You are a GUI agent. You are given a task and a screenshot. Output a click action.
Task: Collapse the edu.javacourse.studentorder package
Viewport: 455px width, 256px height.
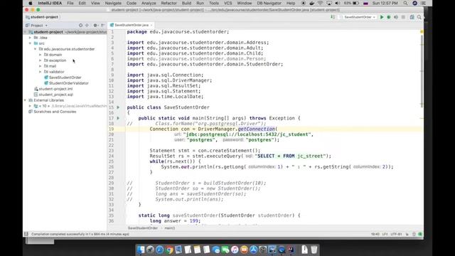pos(35,49)
